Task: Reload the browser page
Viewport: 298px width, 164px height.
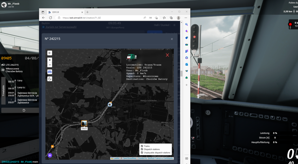Action: click(x=51, y=18)
